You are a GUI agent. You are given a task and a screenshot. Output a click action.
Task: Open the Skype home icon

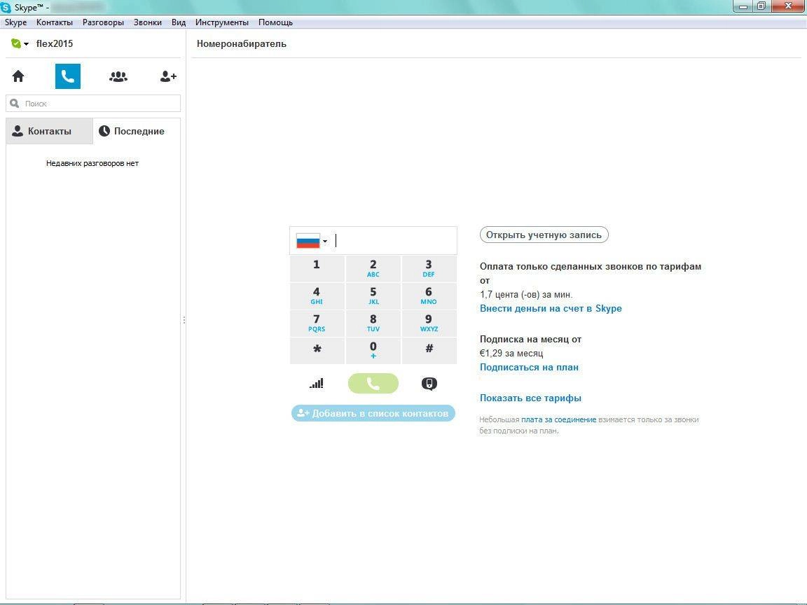[18, 76]
